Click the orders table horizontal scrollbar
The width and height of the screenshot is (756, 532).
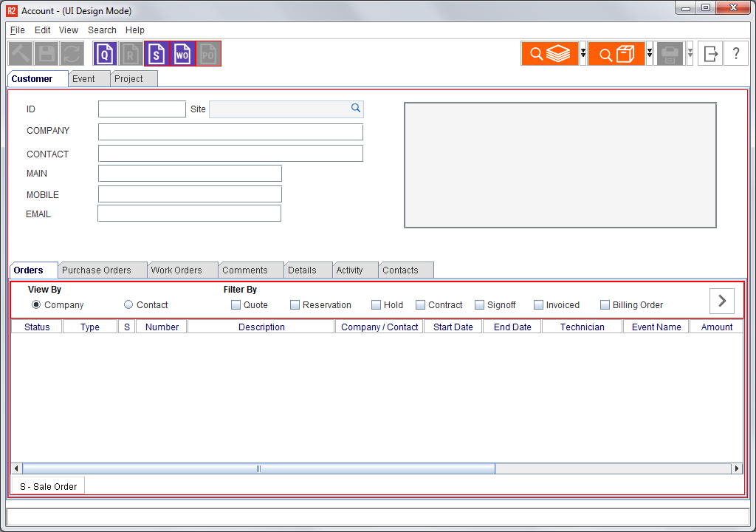pos(258,468)
